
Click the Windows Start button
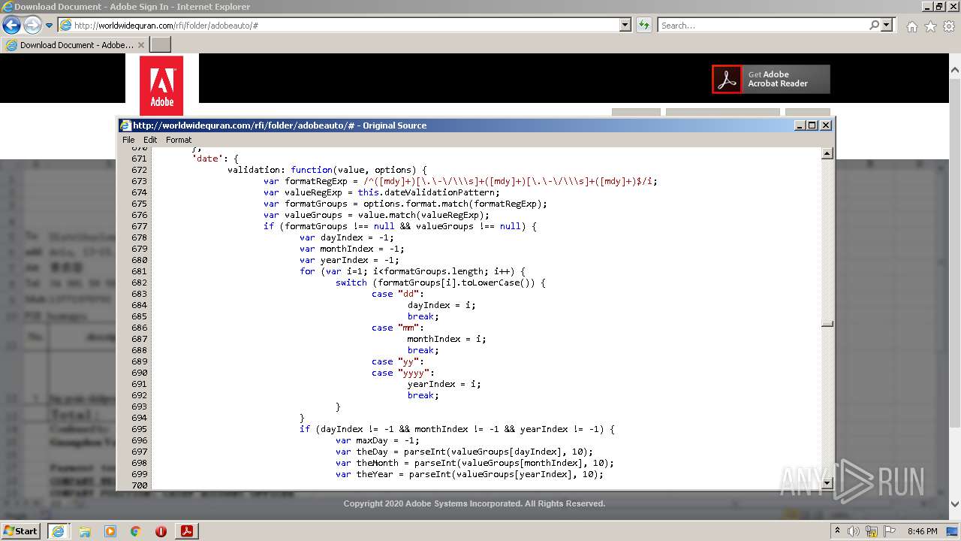pos(20,531)
